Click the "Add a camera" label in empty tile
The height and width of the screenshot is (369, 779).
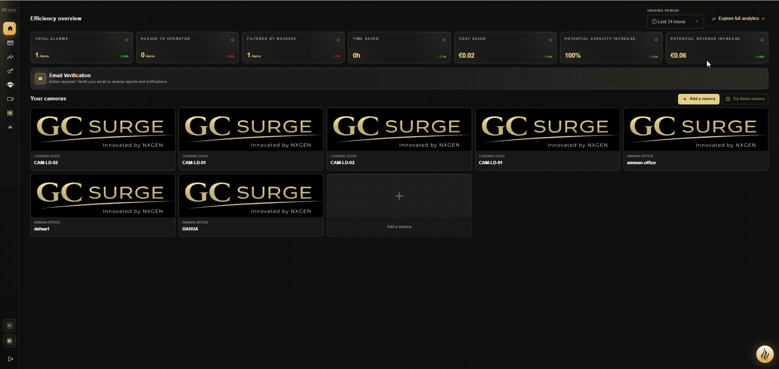pyautogui.click(x=399, y=227)
